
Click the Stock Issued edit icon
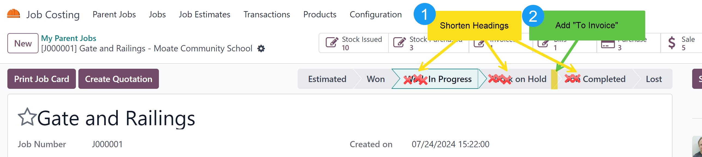click(332, 43)
